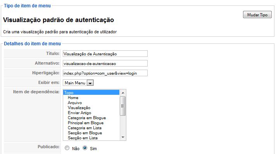
Task: Pick Categoria em Lista entry
Action: click(x=91, y=128)
